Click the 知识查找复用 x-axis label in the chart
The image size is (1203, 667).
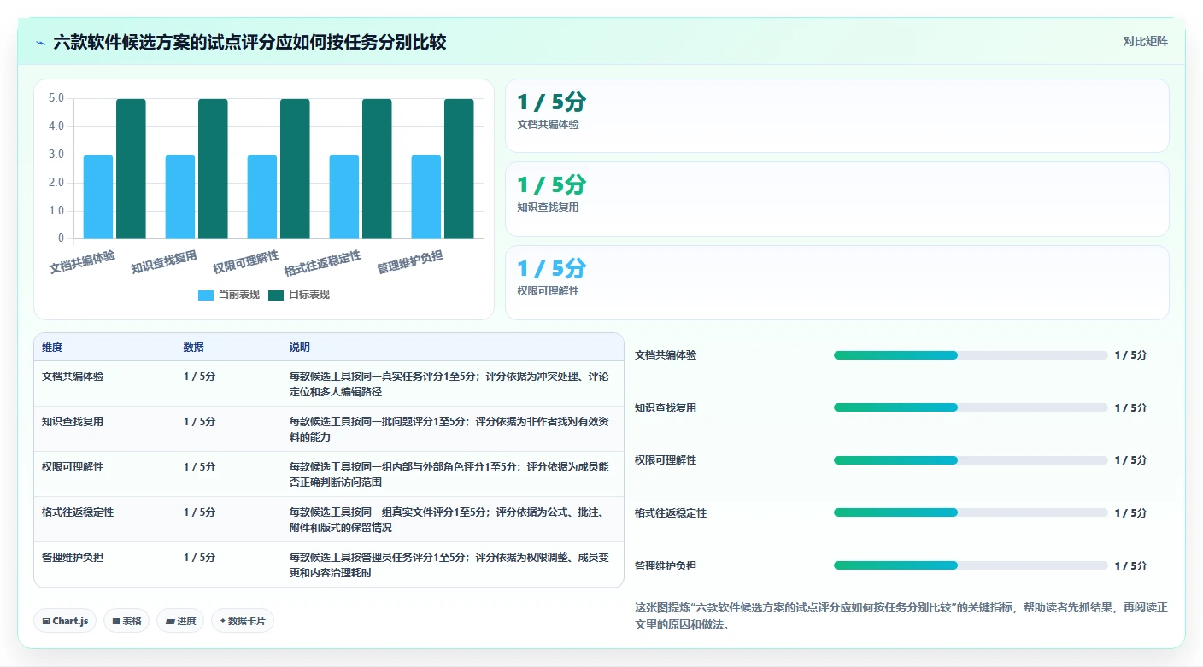164,261
